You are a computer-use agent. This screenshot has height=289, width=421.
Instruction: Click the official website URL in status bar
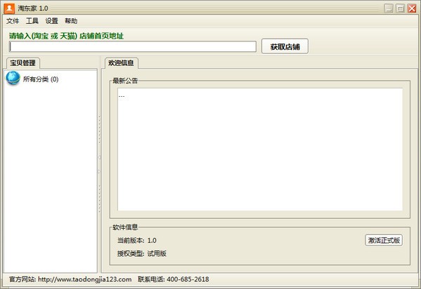click(85, 279)
